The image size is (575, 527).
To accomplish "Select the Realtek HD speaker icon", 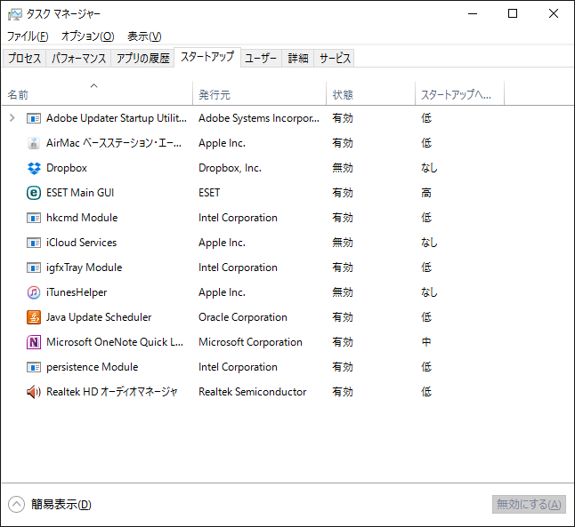I will 34,392.
